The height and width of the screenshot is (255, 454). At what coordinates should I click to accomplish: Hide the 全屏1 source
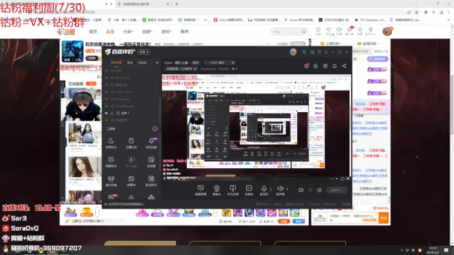(x=106, y=113)
